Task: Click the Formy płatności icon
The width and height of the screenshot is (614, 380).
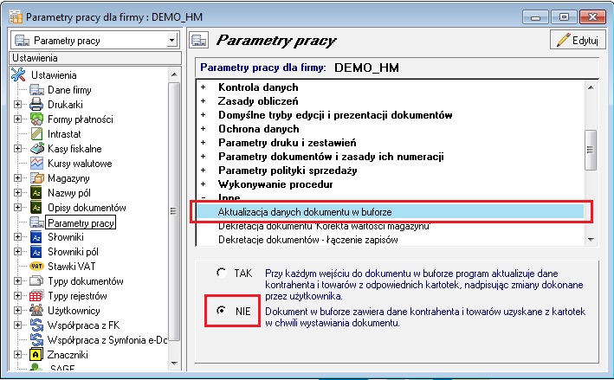Action: coord(36,119)
